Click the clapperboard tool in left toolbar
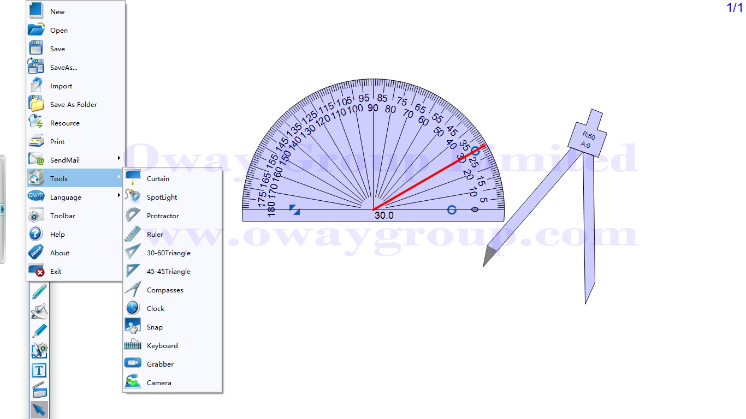 39,390
